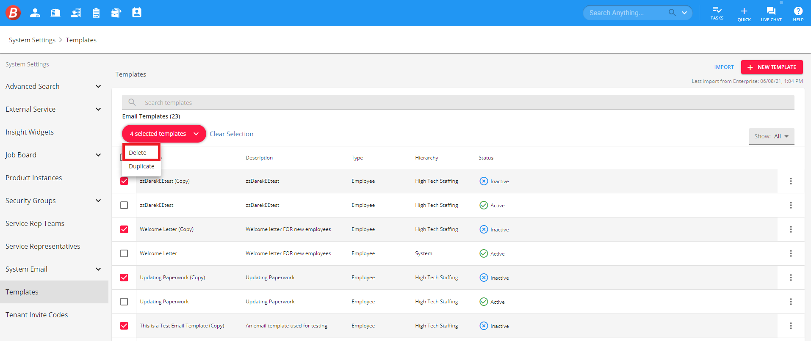
Task: Open the Quick add plus icon
Action: coord(744,14)
